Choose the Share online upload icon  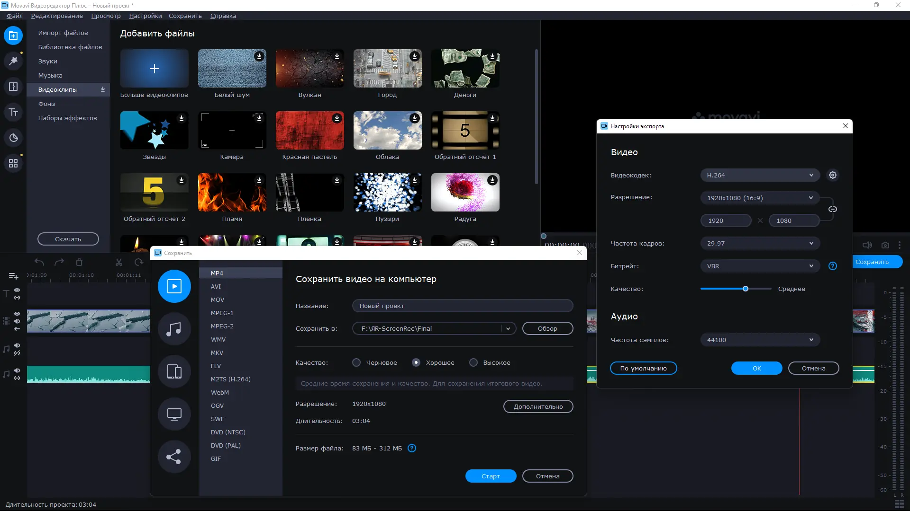point(174,457)
